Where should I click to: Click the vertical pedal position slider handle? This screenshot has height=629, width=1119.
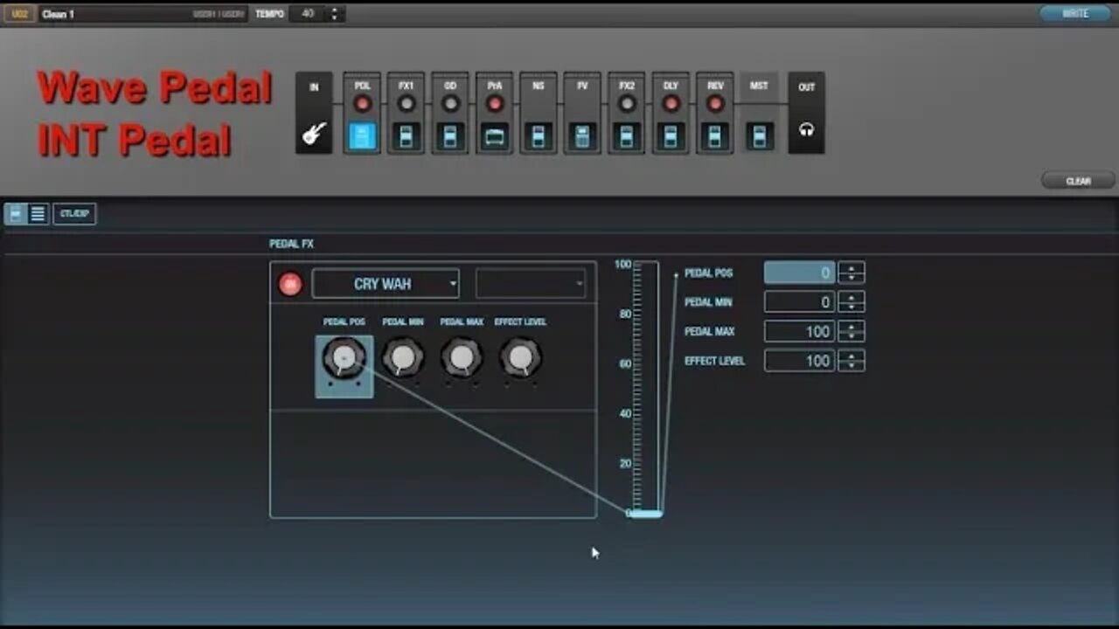point(646,514)
